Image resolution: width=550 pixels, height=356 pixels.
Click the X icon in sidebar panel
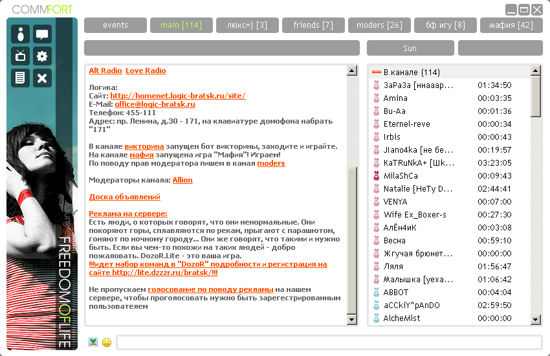pyautogui.click(x=42, y=78)
